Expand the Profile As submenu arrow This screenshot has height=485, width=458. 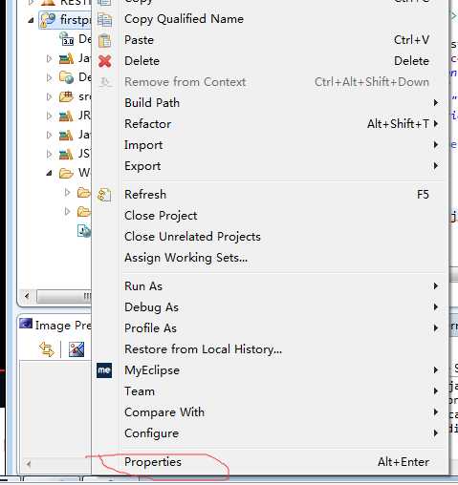[x=436, y=328]
